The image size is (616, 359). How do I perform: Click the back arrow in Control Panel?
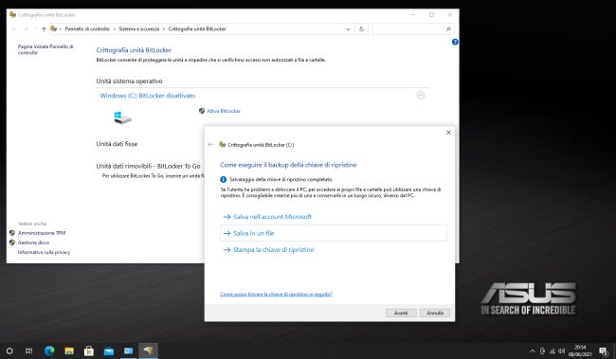coord(14,29)
